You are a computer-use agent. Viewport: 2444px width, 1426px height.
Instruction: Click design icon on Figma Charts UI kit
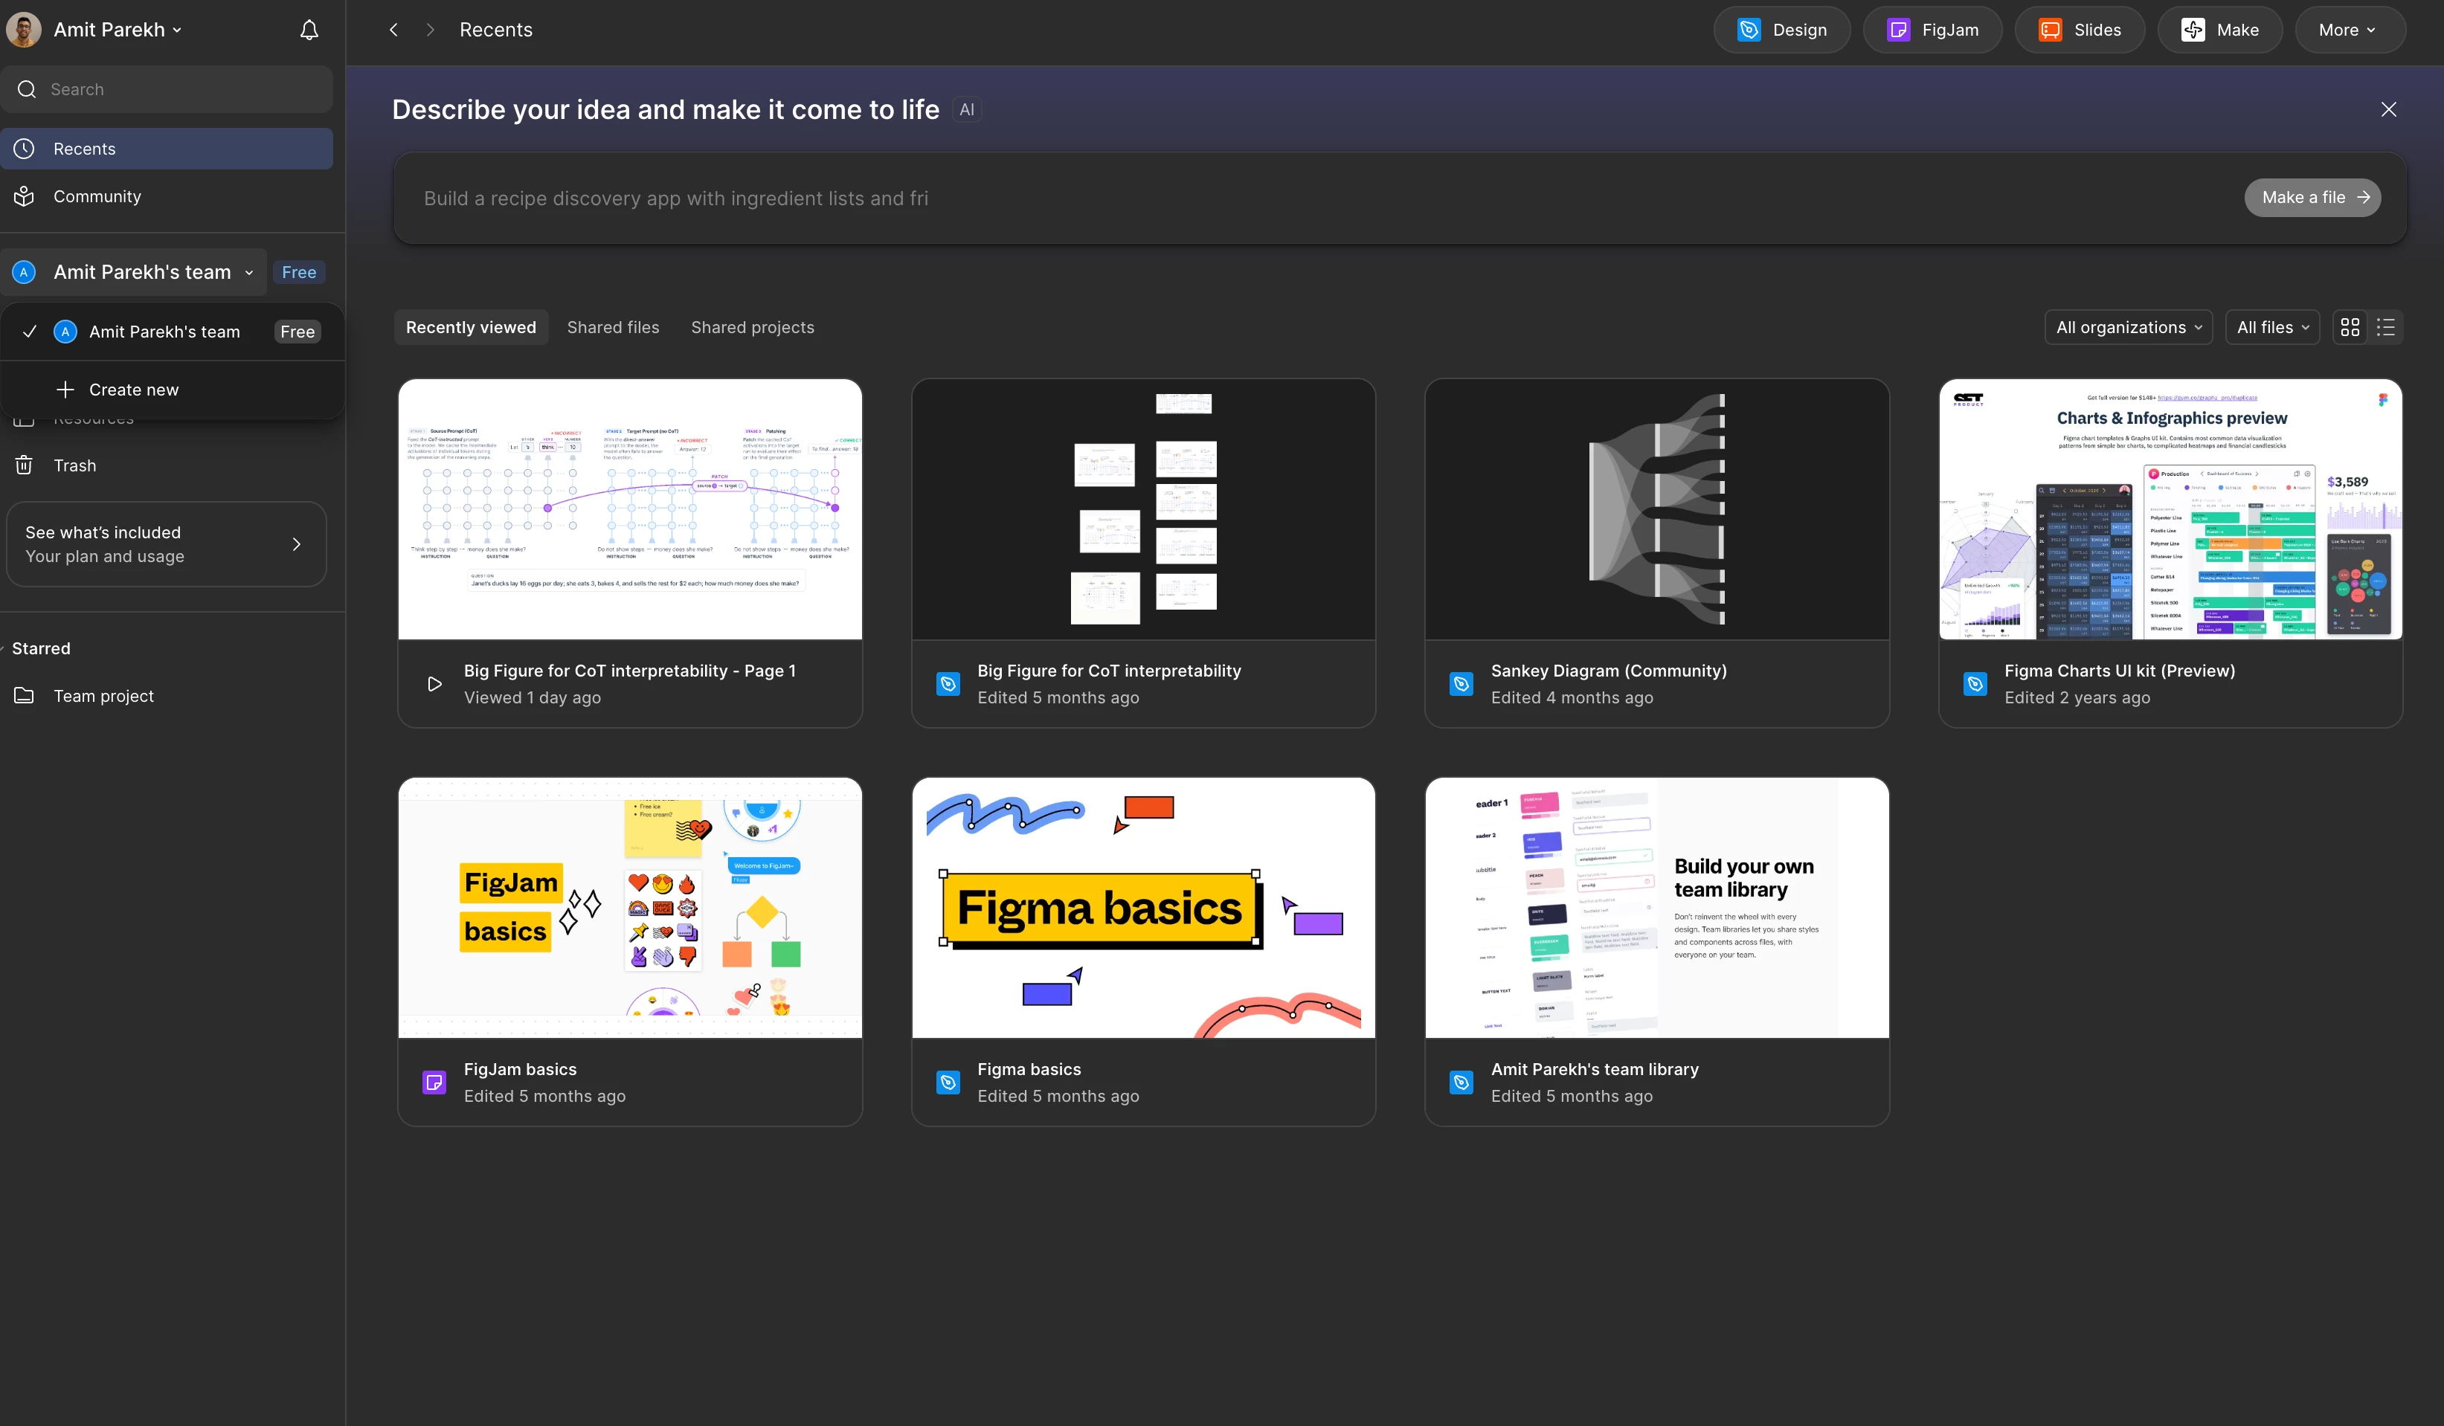coord(1975,683)
